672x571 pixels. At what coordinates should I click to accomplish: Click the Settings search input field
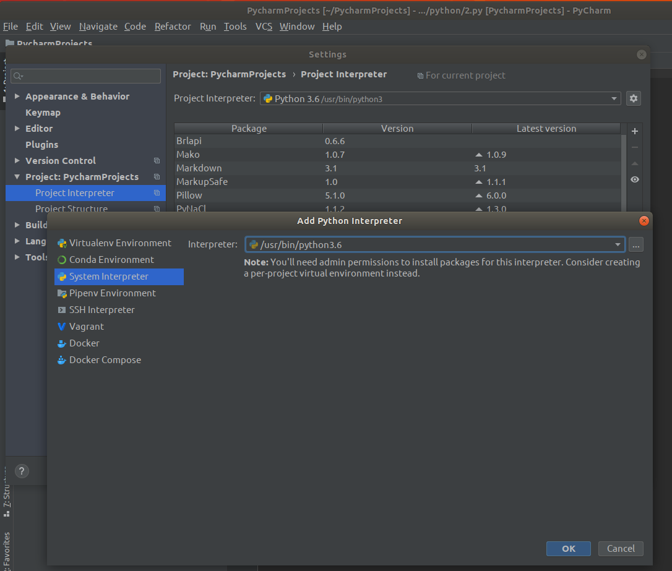pos(86,76)
